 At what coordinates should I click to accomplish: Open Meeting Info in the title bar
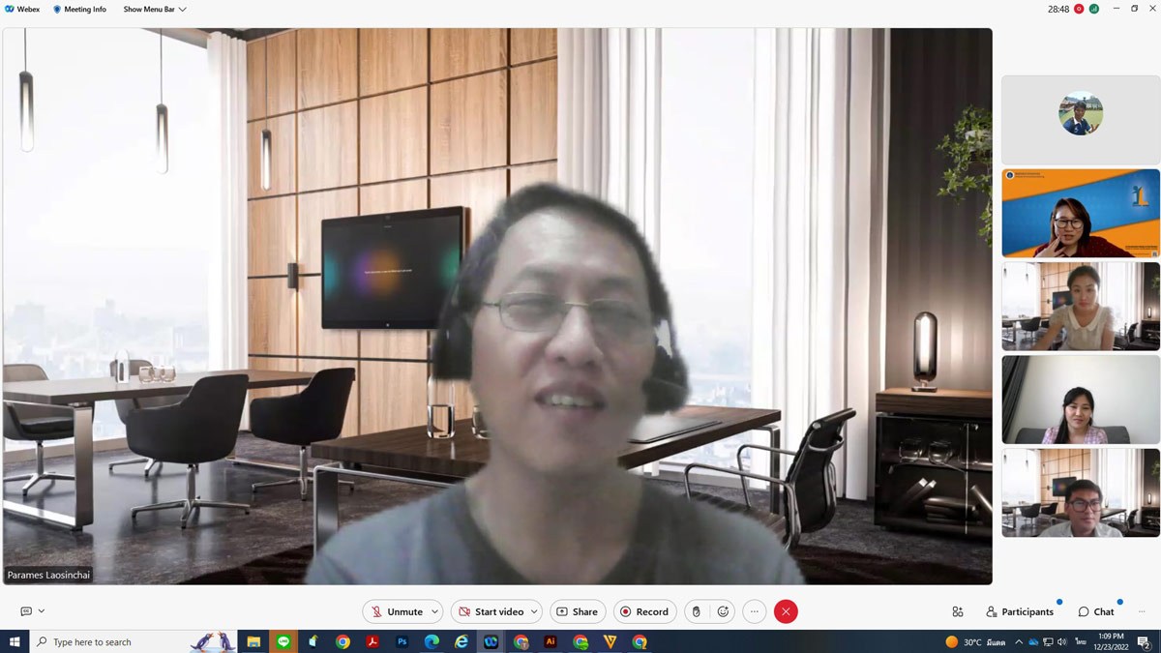(79, 9)
